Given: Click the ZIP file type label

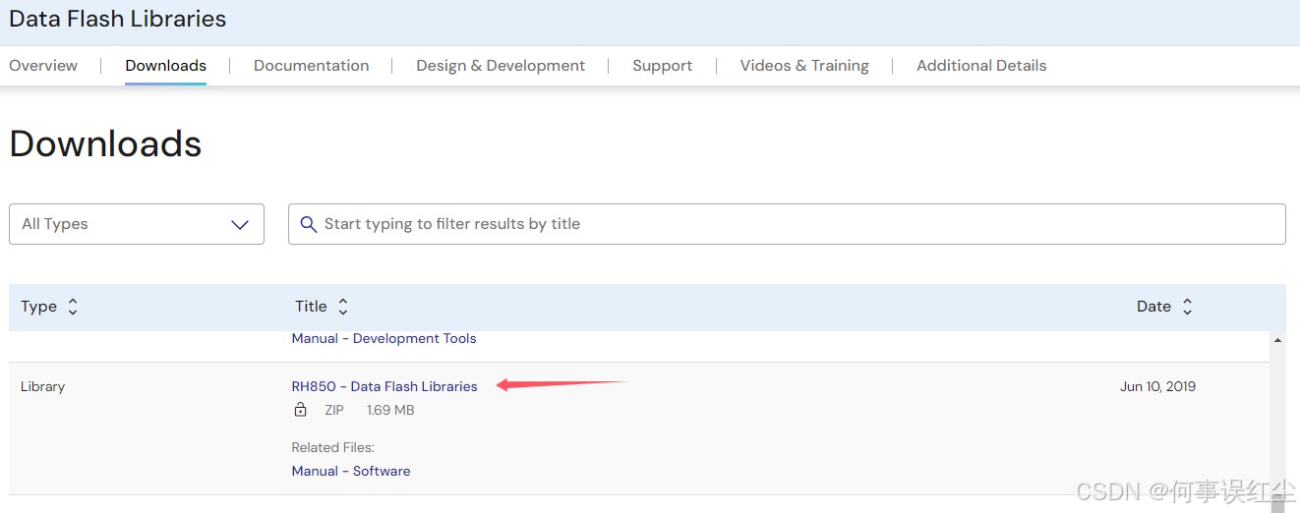Looking at the screenshot, I should coord(334,410).
